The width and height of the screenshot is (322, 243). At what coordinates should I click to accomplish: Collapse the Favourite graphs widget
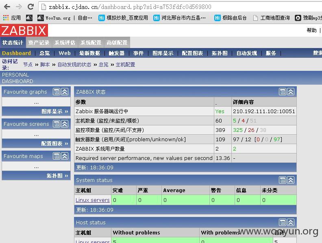tap(65, 92)
